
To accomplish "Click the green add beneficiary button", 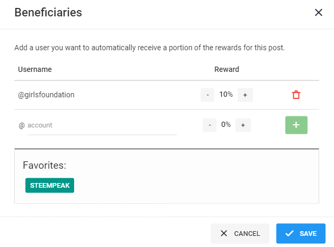I will [x=296, y=125].
